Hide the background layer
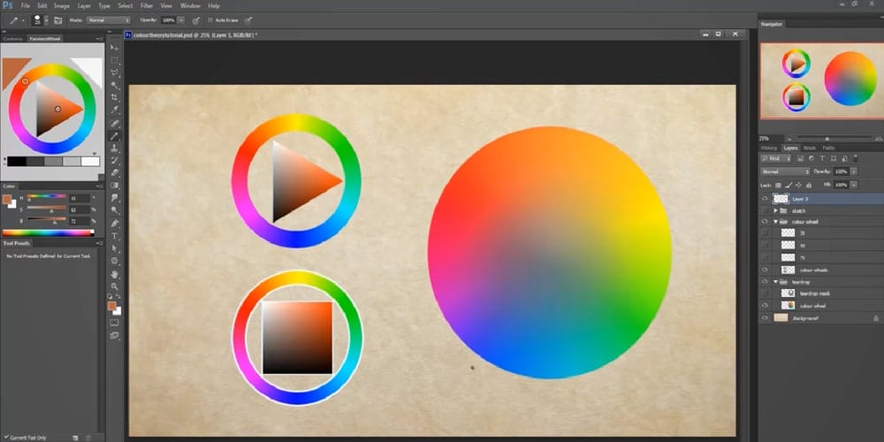This screenshot has height=442, width=884. click(765, 318)
